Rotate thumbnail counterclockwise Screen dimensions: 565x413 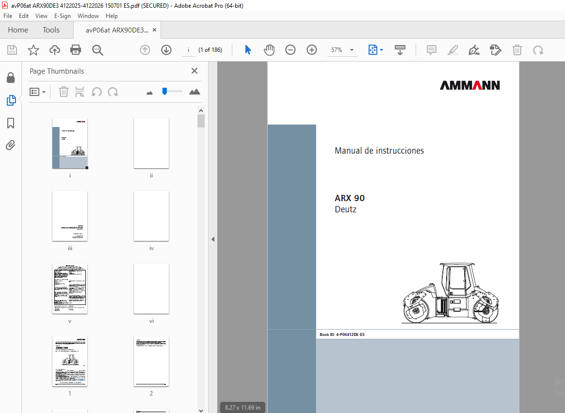[96, 92]
